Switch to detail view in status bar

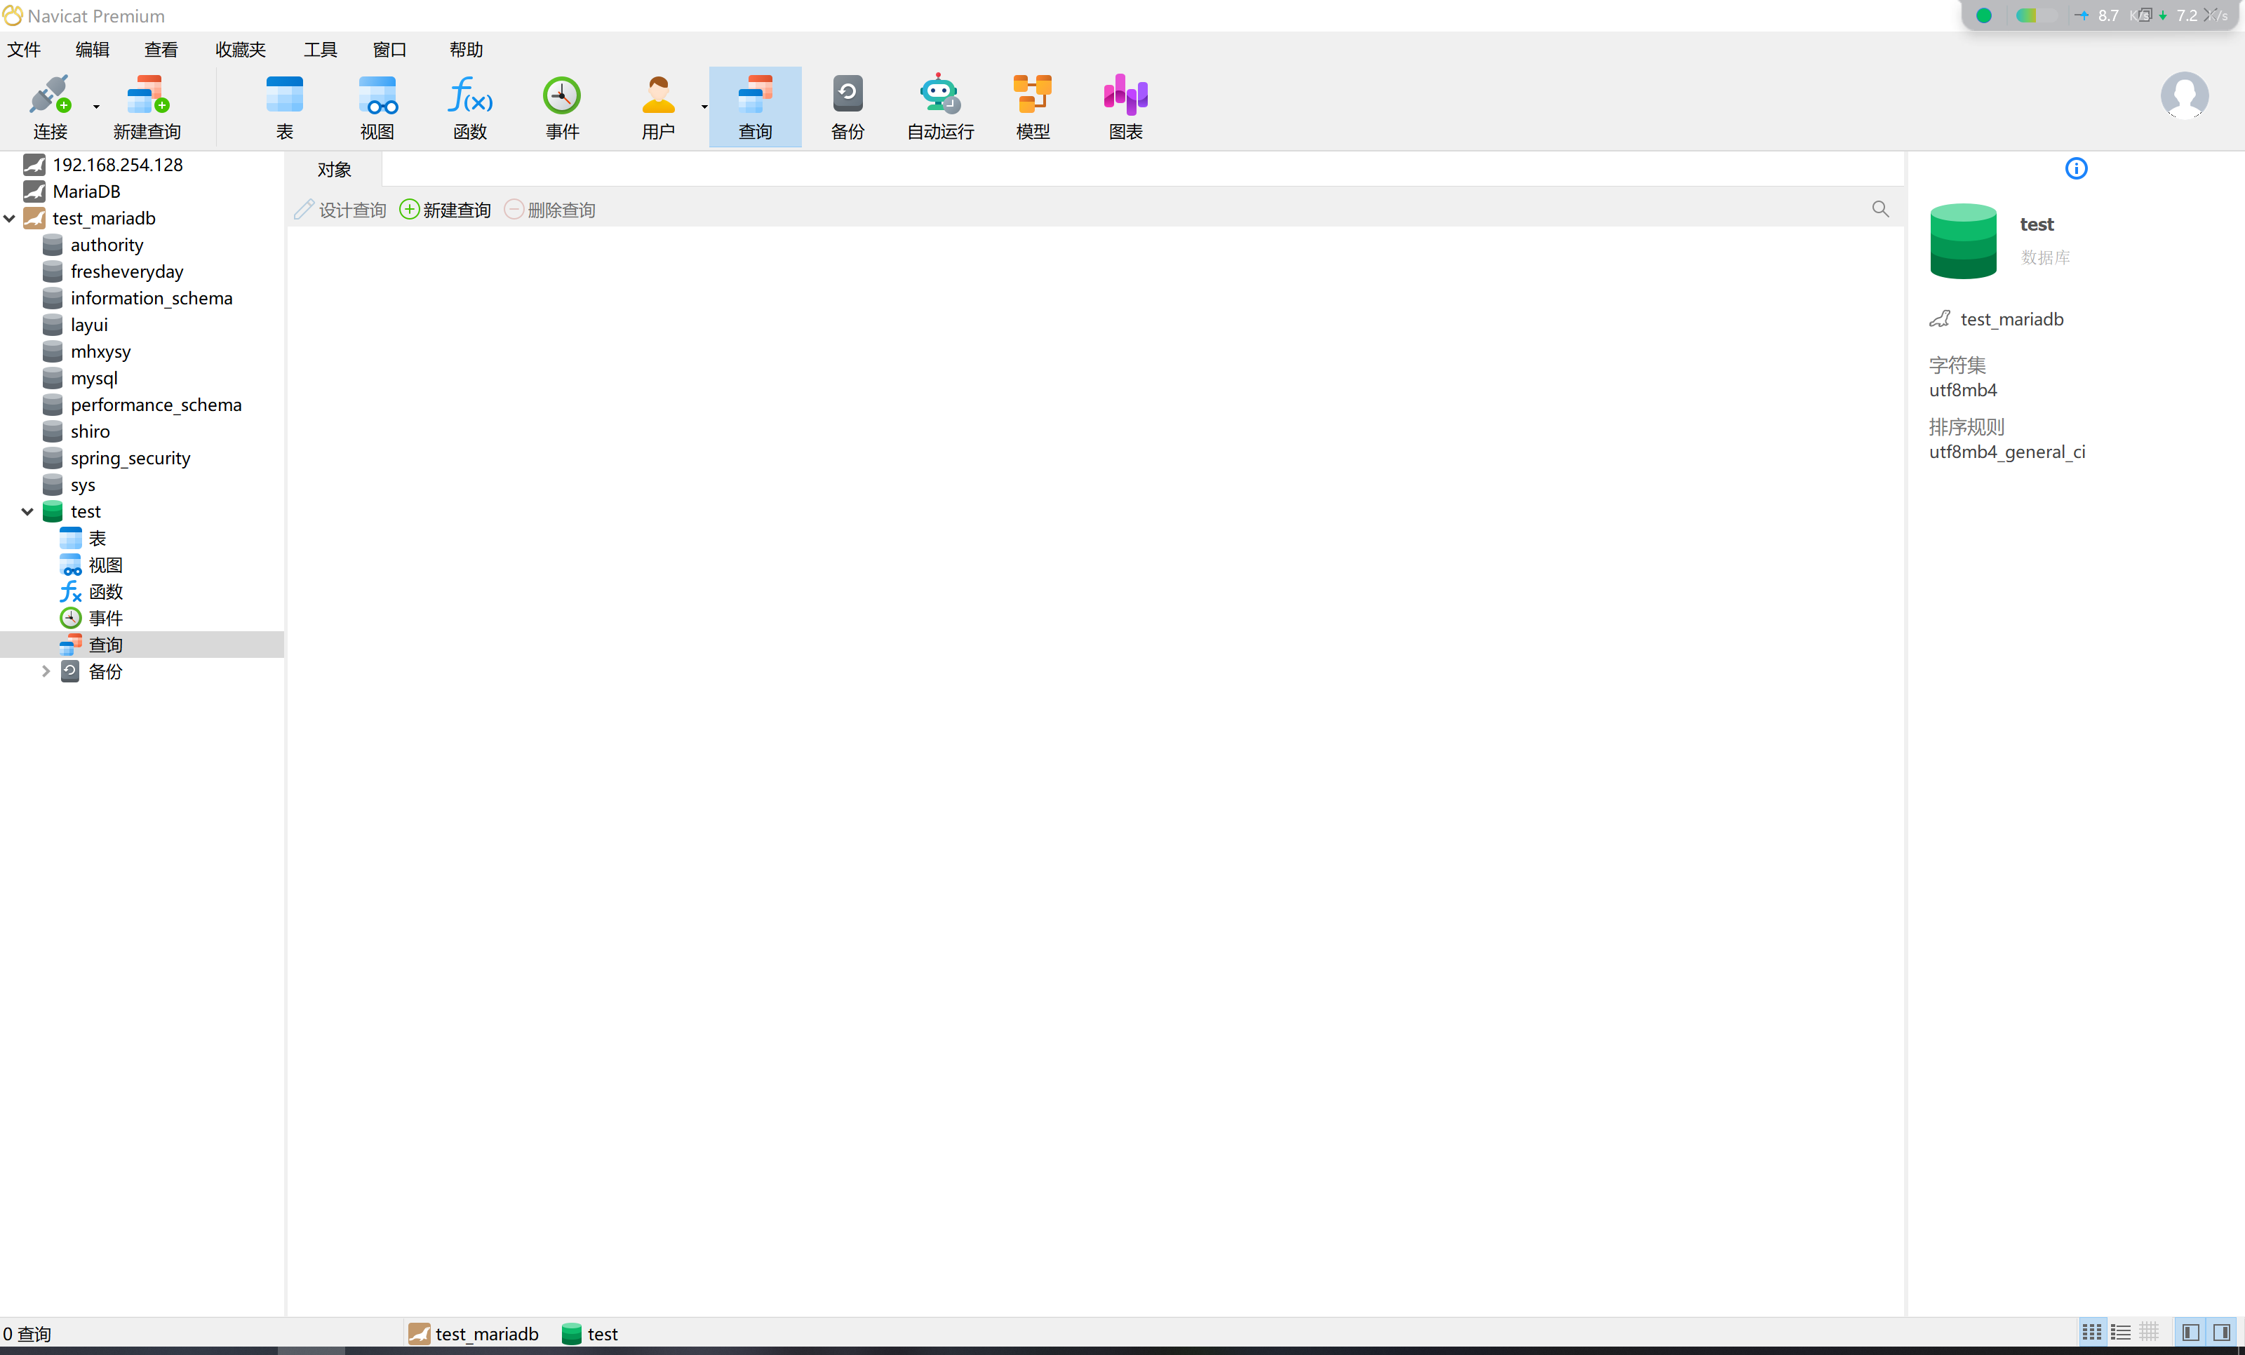[x=2148, y=1333]
